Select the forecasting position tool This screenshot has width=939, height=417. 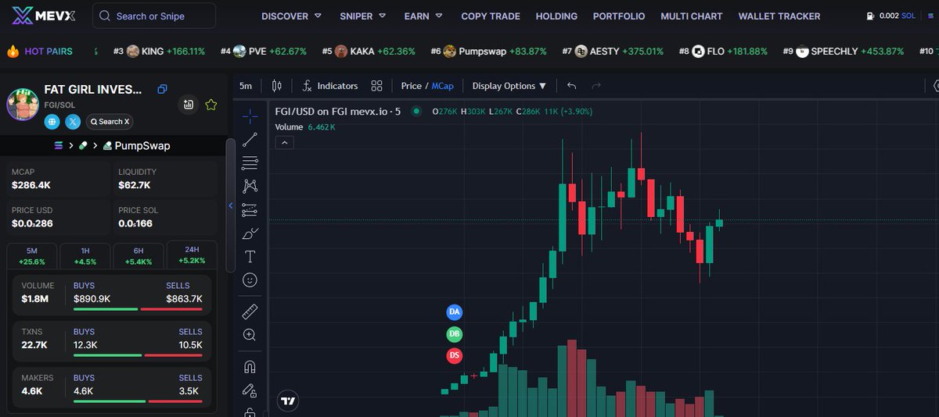tap(250, 209)
